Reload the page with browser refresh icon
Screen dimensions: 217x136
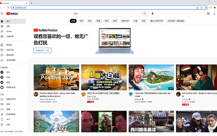(x=8, y=7)
